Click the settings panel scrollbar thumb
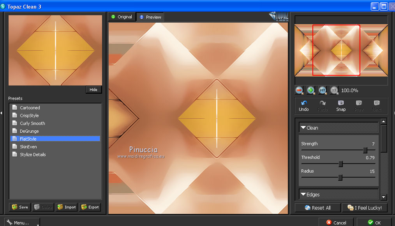395x226 pixels. coord(383,139)
